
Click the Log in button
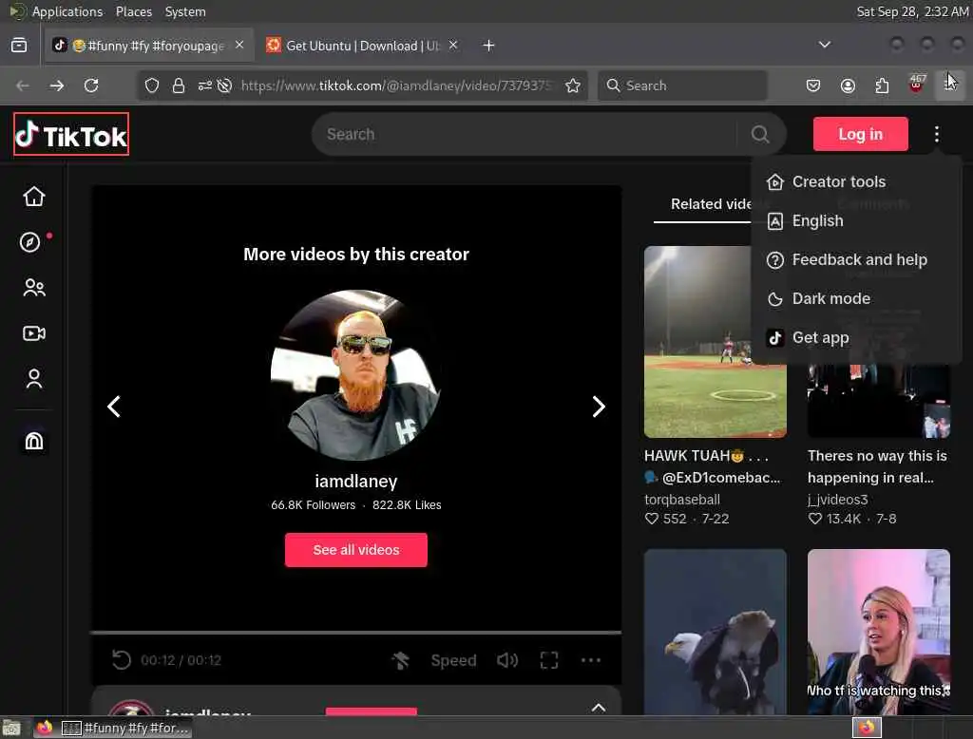pos(861,134)
